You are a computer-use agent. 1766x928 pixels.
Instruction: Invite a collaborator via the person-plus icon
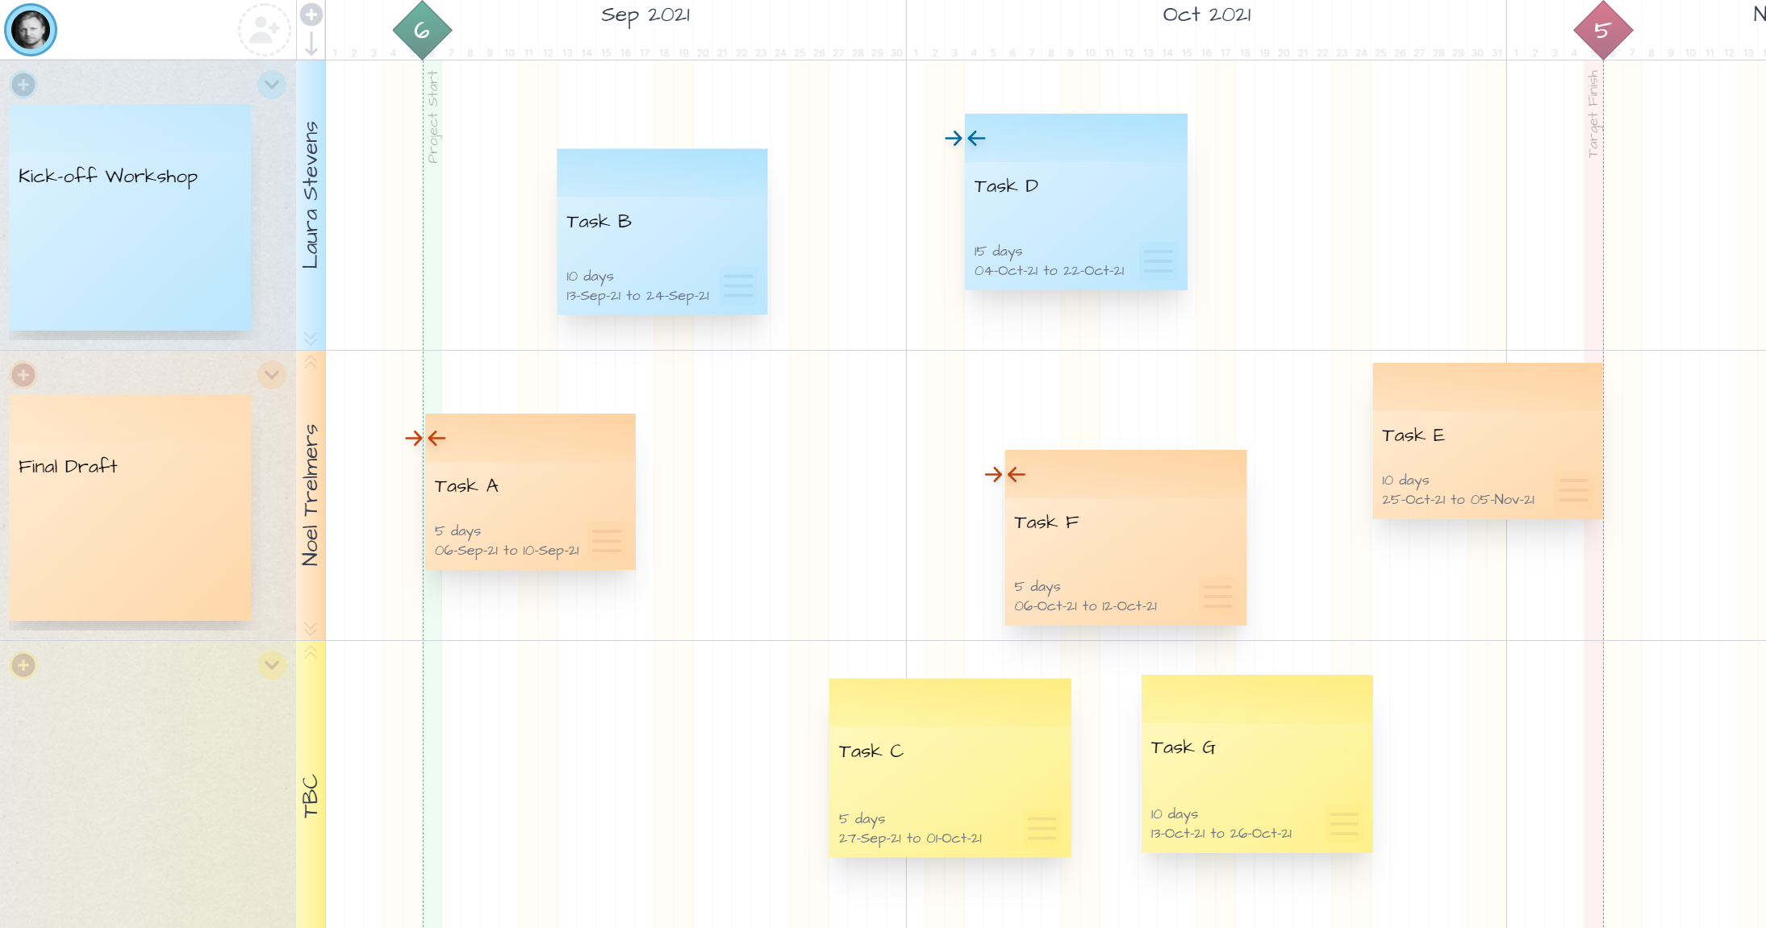(x=266, y=29)
